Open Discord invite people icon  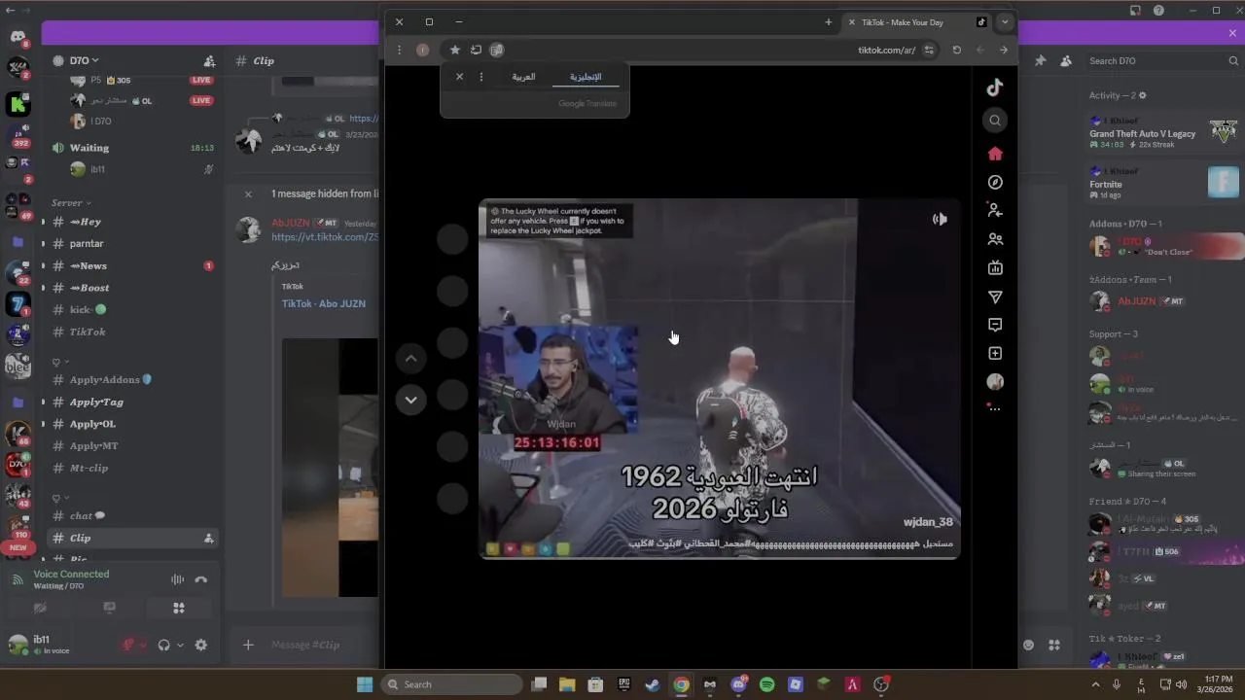(x=209, y=60)
